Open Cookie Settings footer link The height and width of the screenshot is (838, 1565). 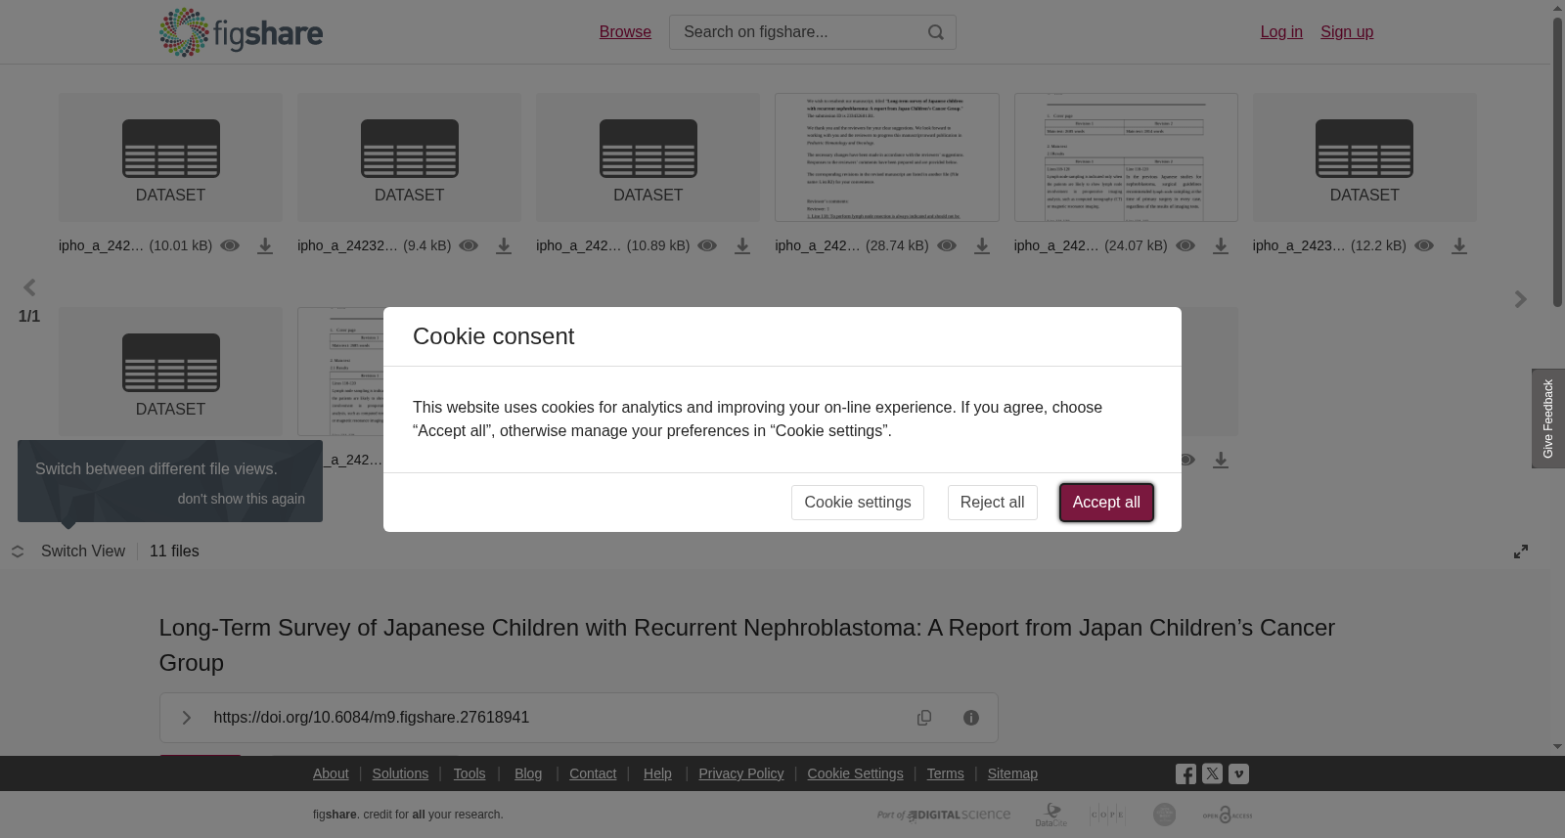[855, 773]
